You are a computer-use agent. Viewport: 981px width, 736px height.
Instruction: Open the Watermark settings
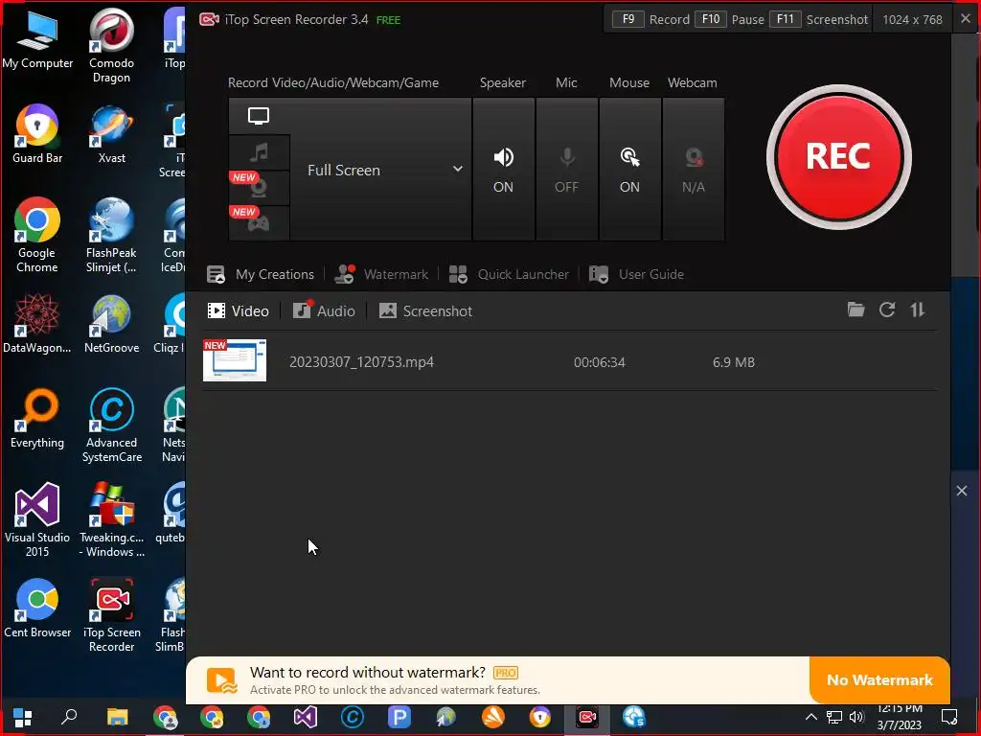coord(381,274)
